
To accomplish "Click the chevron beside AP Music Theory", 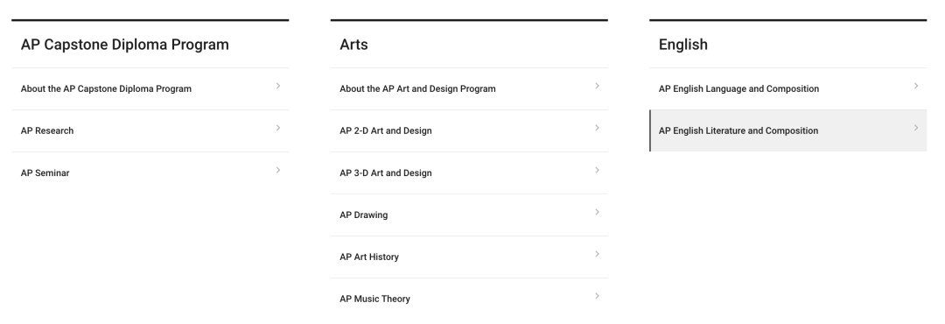I will pos(597,296).
